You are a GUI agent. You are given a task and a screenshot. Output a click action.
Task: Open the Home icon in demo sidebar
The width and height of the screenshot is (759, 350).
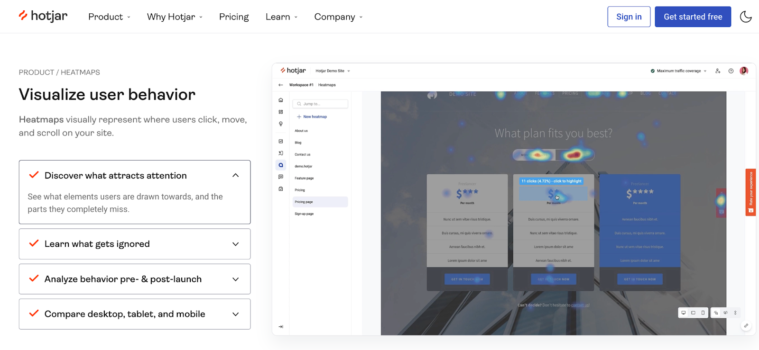[281, 100]
